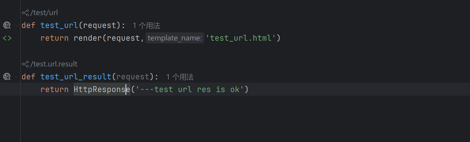This screenshot has height=142, width=470.
Task: Open the /test/url endpoint hint
Action: pos(44,13)
